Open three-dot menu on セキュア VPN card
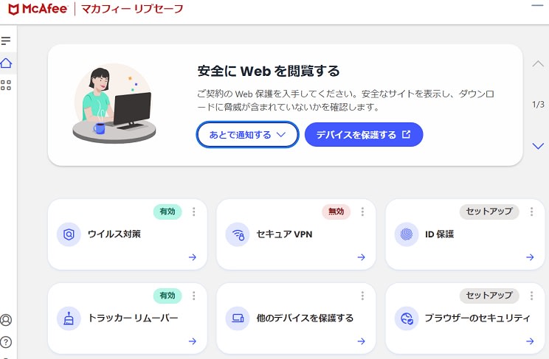The height and width of the screenshot is (359, 549). click(x=362, y=212)
